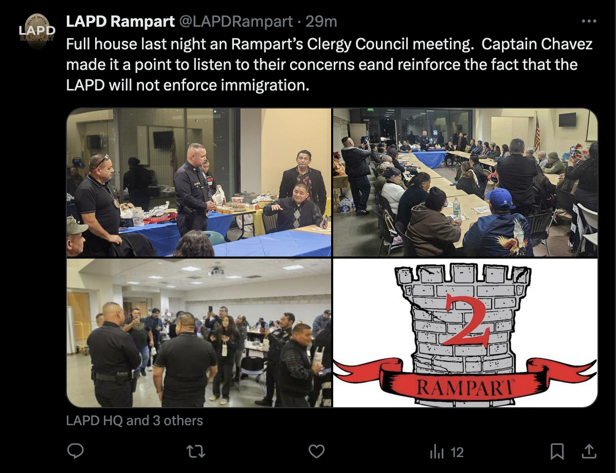Click the LAPD Rampart profile avatar

tap(38, 31)
